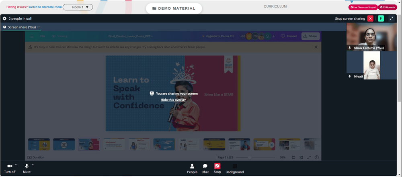Click the +65 collaborators count
This screenshot has width=402, height=177.
[x=242, y=36]
